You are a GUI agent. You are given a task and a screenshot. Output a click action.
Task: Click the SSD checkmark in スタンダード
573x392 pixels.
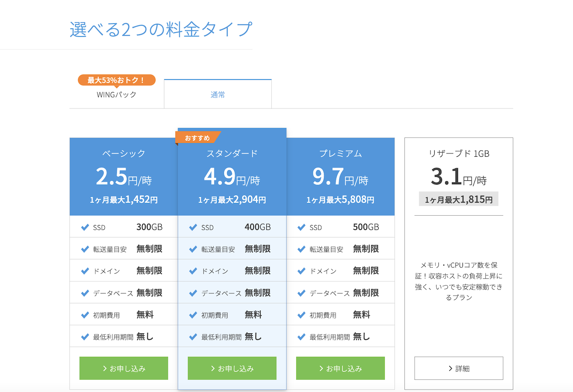coord(193,227)
